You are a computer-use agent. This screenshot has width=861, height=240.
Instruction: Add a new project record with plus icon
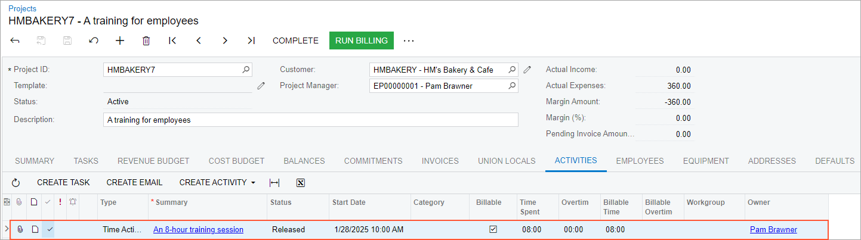point(120,40)
